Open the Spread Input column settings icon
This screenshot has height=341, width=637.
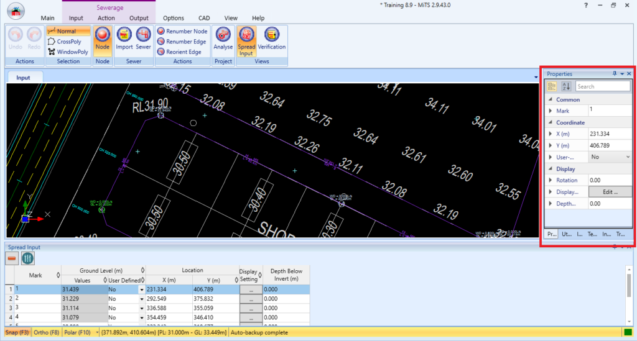coord(27,258)
